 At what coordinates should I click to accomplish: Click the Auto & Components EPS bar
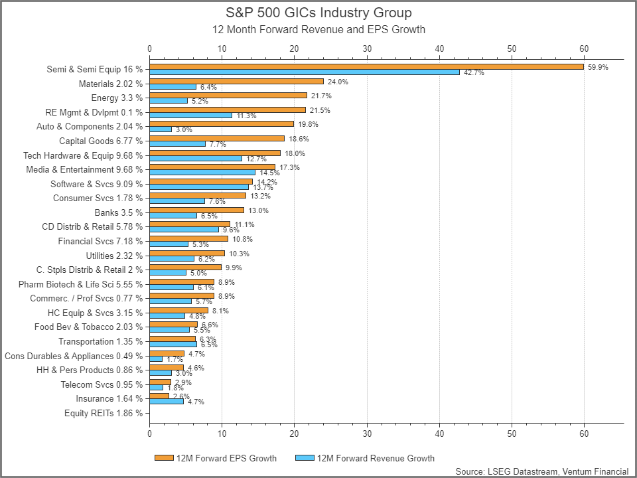tap(221, 123)
